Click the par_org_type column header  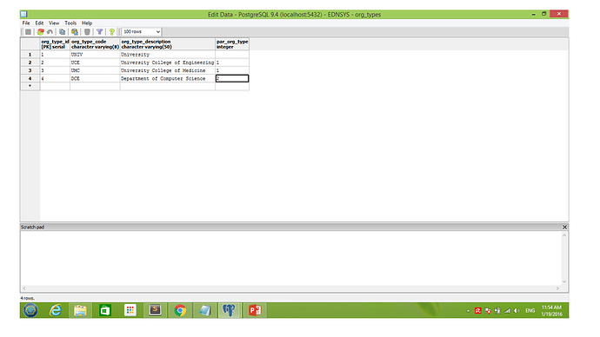[x=232, y=44]
